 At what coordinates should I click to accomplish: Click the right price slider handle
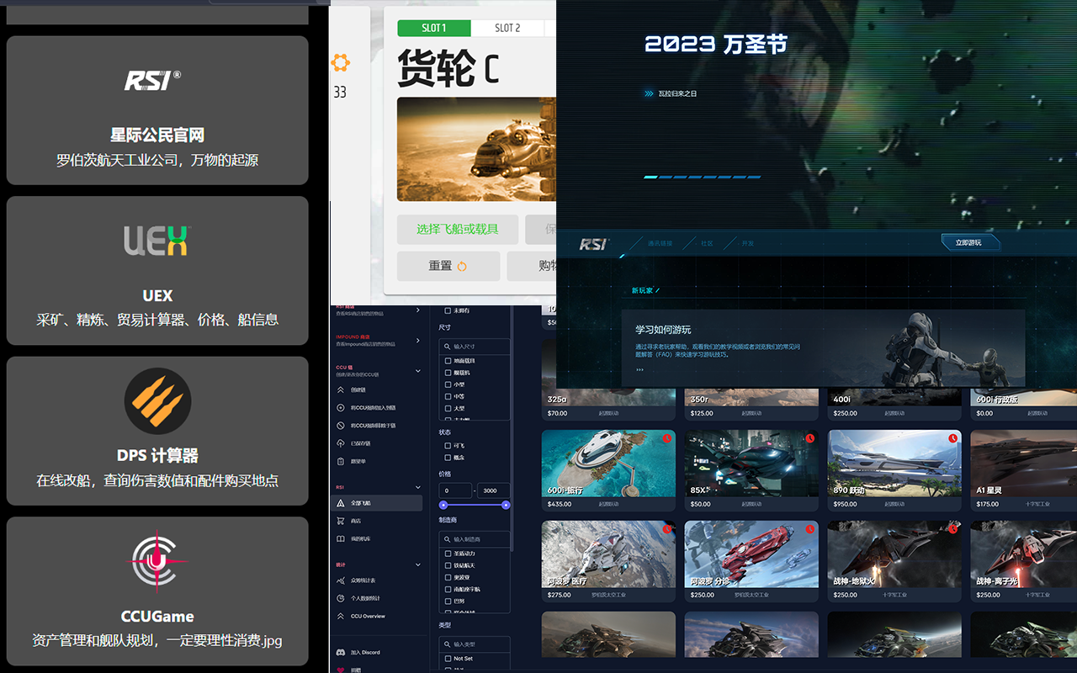tap(506, 505)
